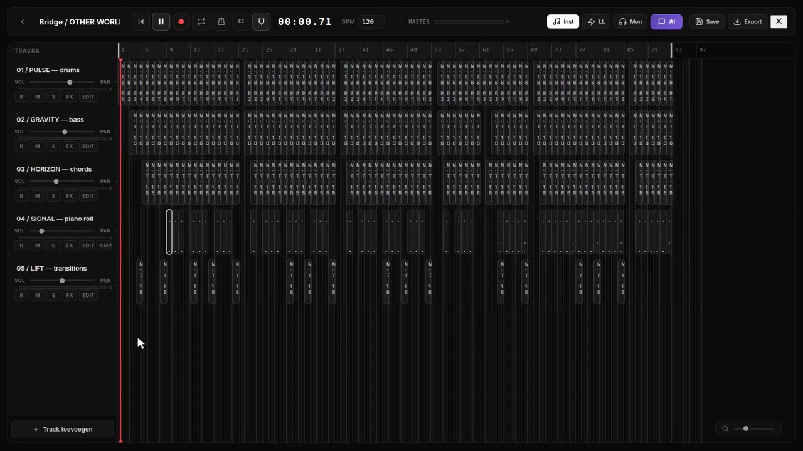The height and width of the screenshot is (451, 803).
Task: Solo the LIFT transitions track
Action: coord(53,295)
